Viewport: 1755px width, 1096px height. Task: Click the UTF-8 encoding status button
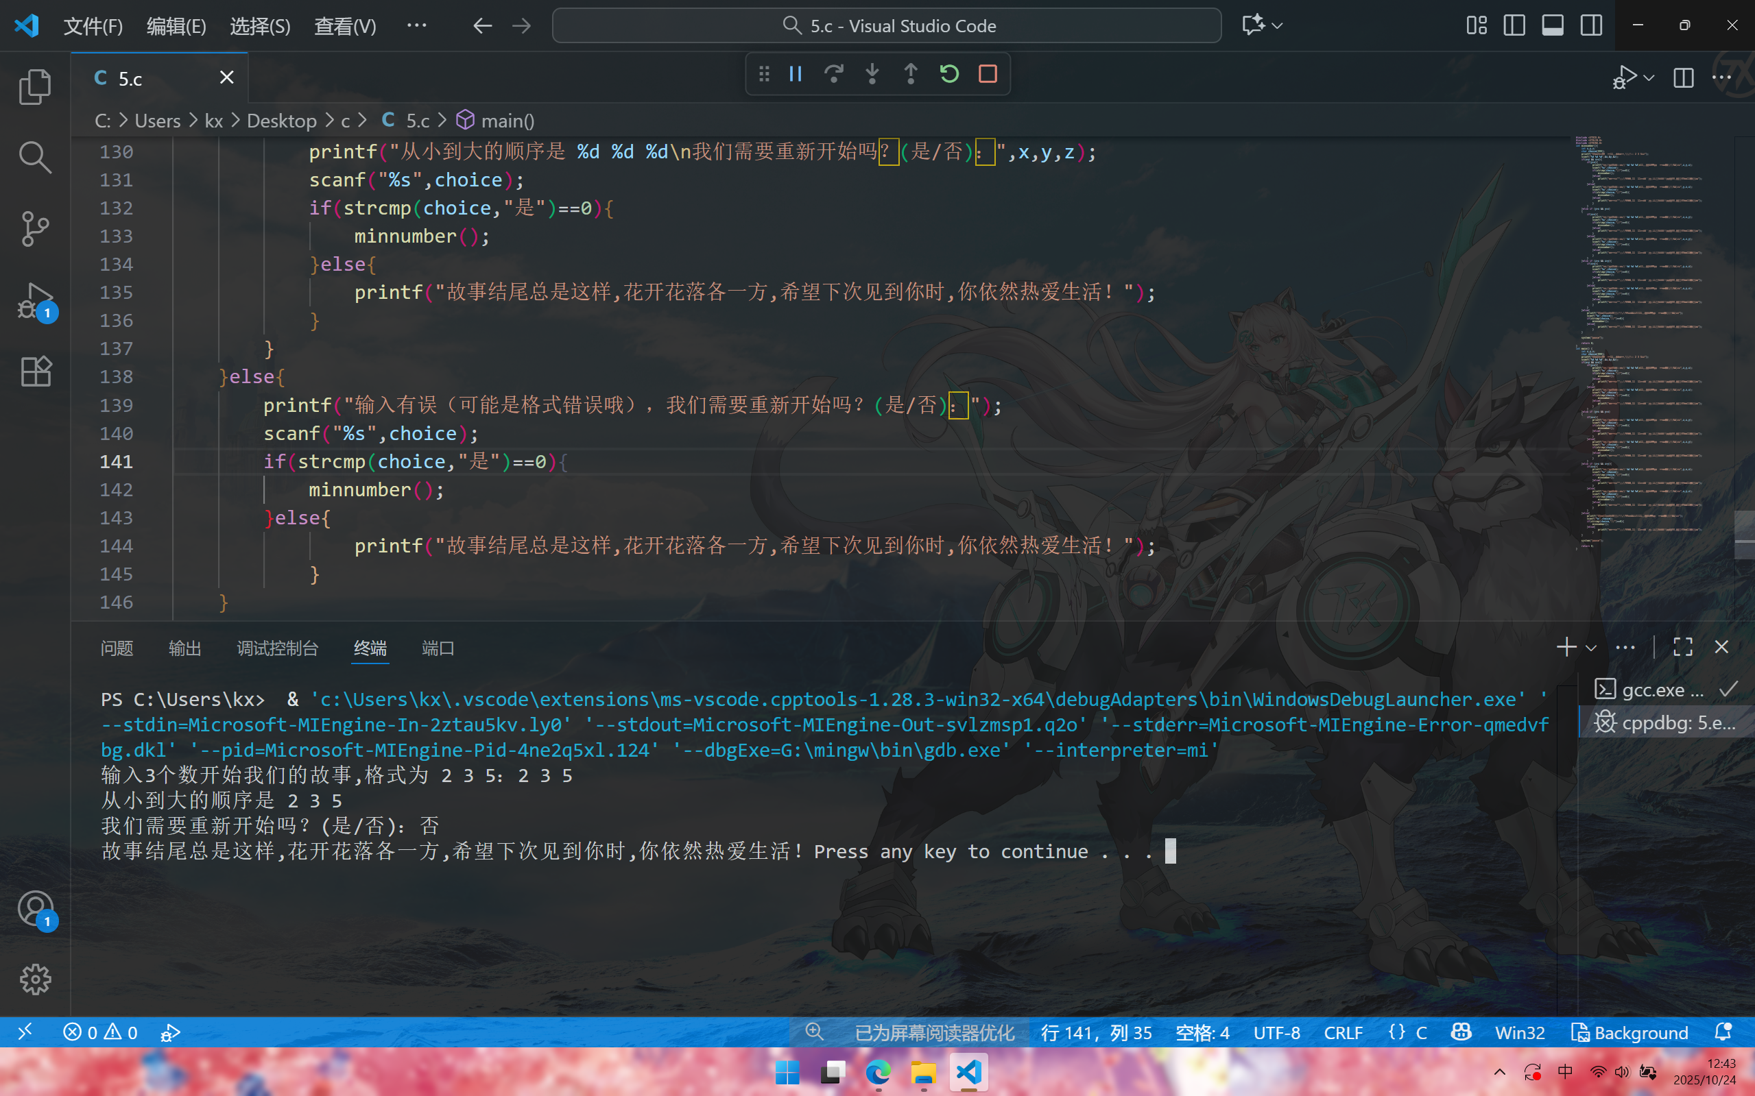coord(1276,1032)
